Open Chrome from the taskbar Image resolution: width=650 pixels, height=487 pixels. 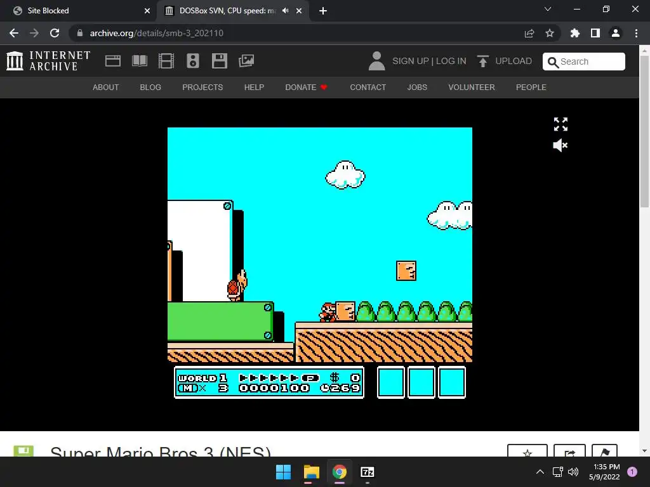tap(340, 472)
